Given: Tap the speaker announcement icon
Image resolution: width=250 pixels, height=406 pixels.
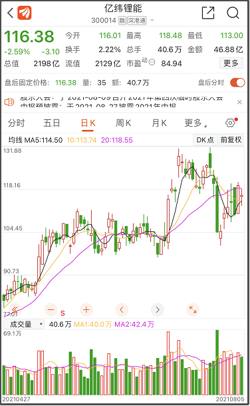Looking at the screenshot, I should [9, 102].
